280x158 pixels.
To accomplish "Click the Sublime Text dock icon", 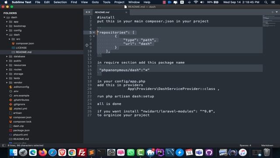I will coord(91,153).
